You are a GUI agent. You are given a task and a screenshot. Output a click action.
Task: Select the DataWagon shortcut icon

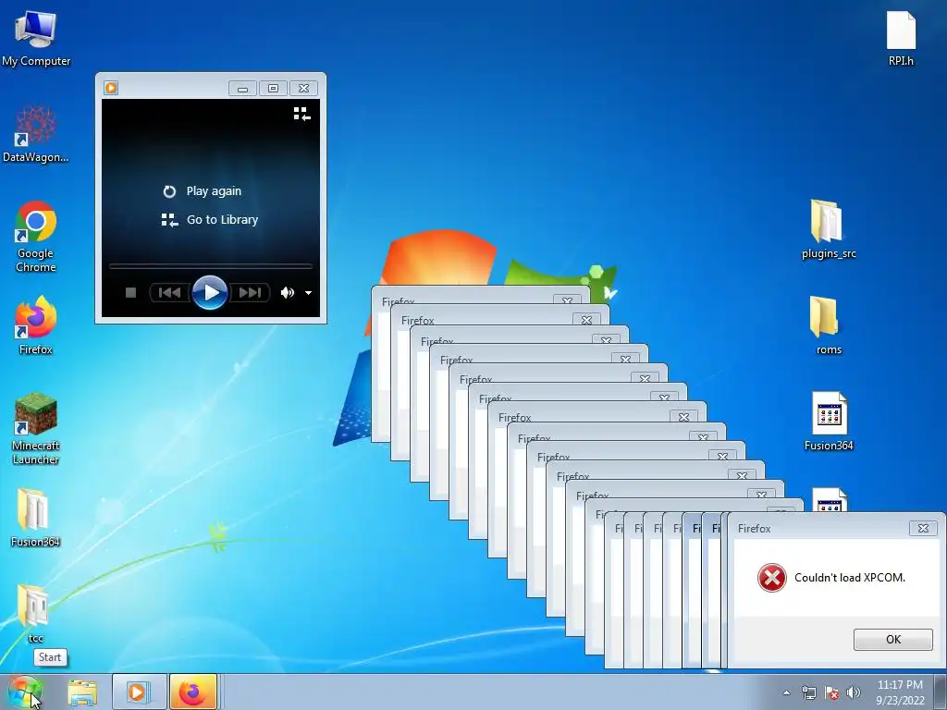coord(36,134)
